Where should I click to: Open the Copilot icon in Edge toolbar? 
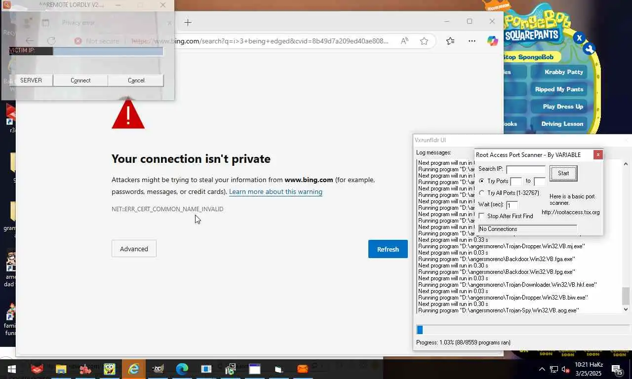click(492, 41)
